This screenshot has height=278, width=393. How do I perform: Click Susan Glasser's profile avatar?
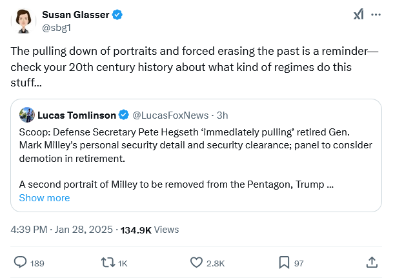pos(24,21)
